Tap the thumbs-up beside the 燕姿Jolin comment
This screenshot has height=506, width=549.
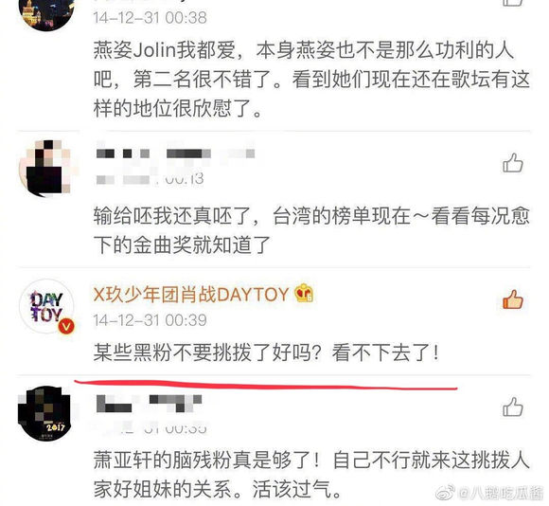513,2
